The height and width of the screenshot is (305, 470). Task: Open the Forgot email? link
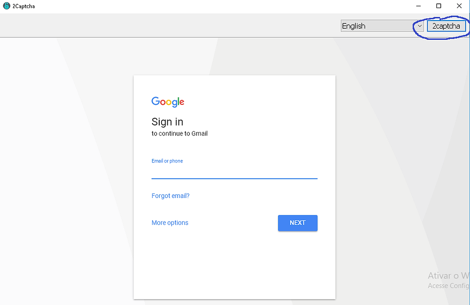(170, 196)
